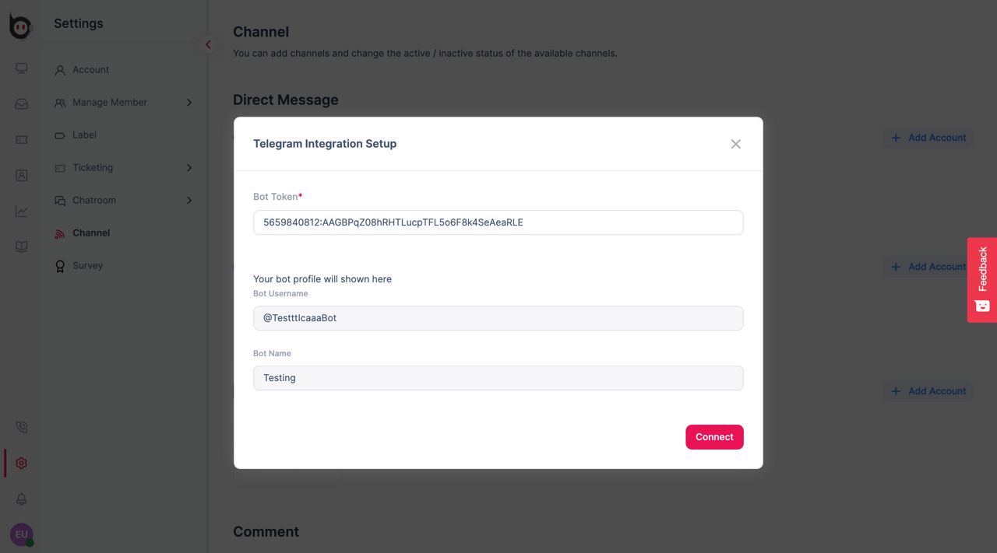Select the Survey settings item
The width and height of the screenshot is (997, 553).
tap(87, 266)
